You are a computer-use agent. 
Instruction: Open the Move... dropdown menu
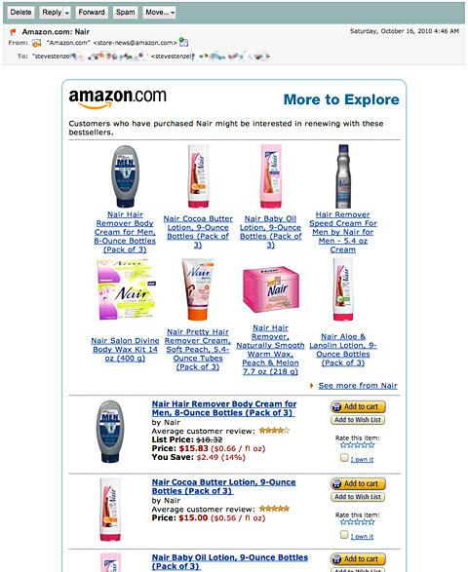(159, 13)
